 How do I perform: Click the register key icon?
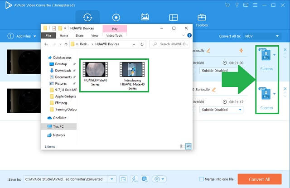(237, 5)
